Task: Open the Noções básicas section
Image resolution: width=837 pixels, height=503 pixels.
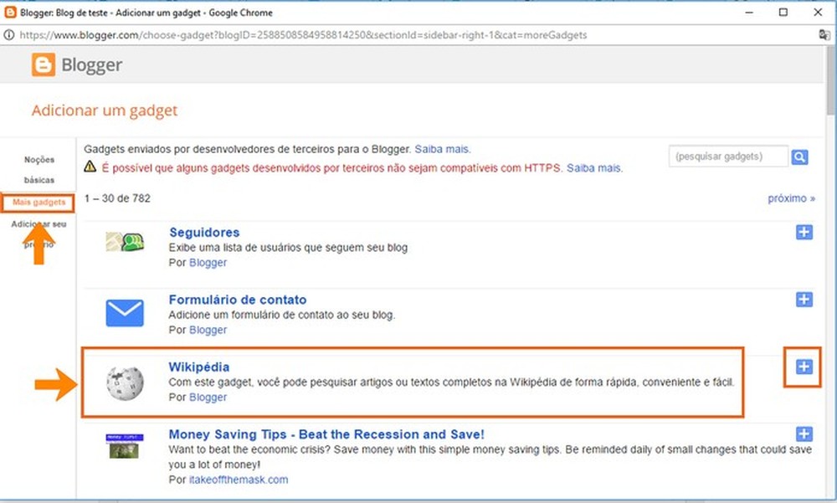Action: point(38,167)
